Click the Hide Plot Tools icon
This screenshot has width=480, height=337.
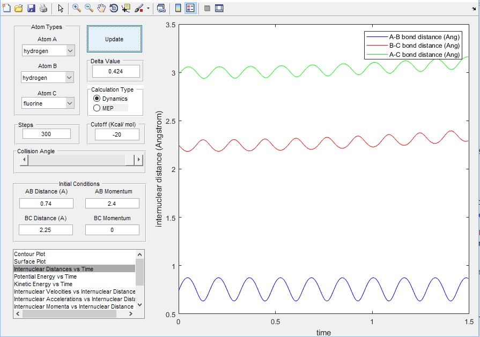[x=207, y=8]
